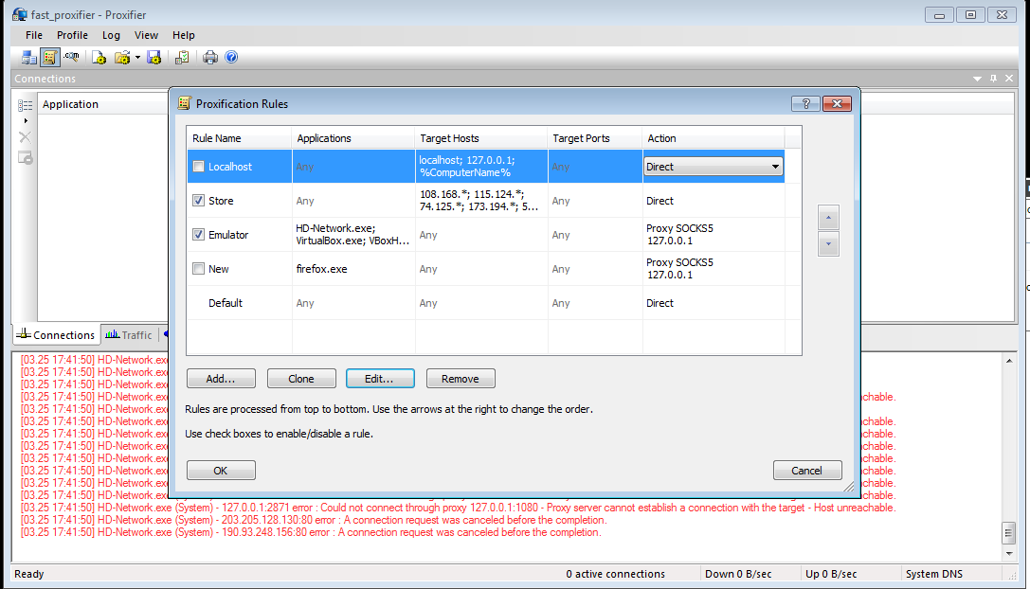
Task: Open the File menu
Action: 34,35
